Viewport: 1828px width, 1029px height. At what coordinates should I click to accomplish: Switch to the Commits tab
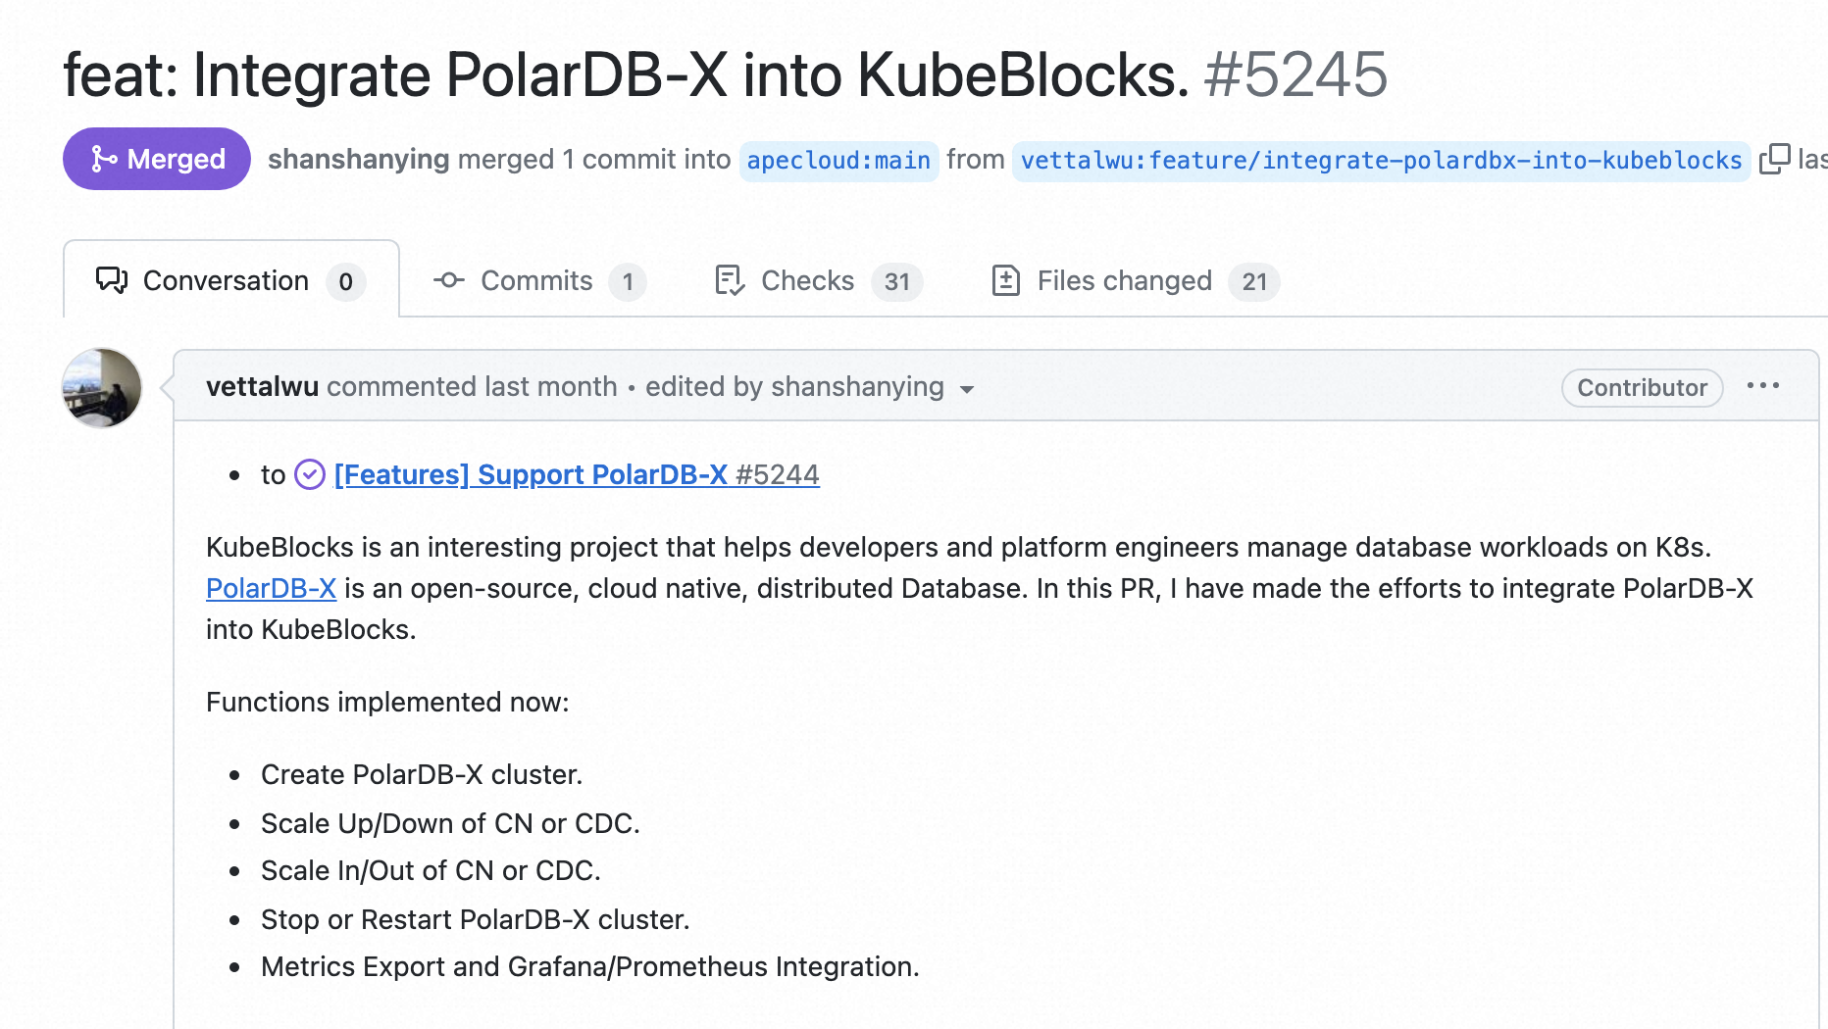[537, 281]
